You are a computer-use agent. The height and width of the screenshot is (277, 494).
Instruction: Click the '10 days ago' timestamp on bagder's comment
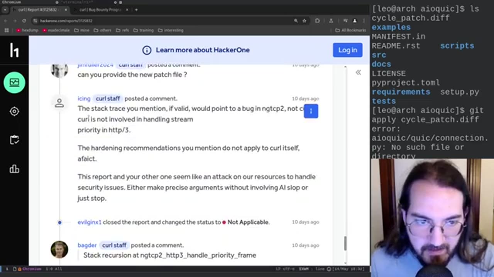[305, 245]
